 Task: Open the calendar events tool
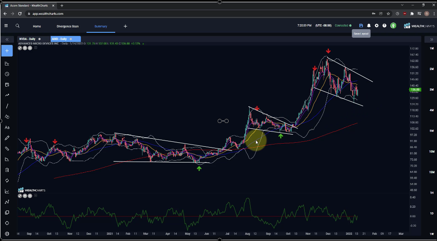click(x=7, y=85)
